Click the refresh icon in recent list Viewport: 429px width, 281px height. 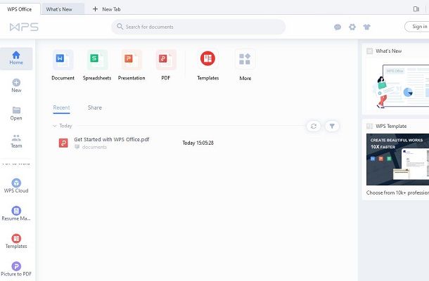pyautogui.click(x=314, y=126)
